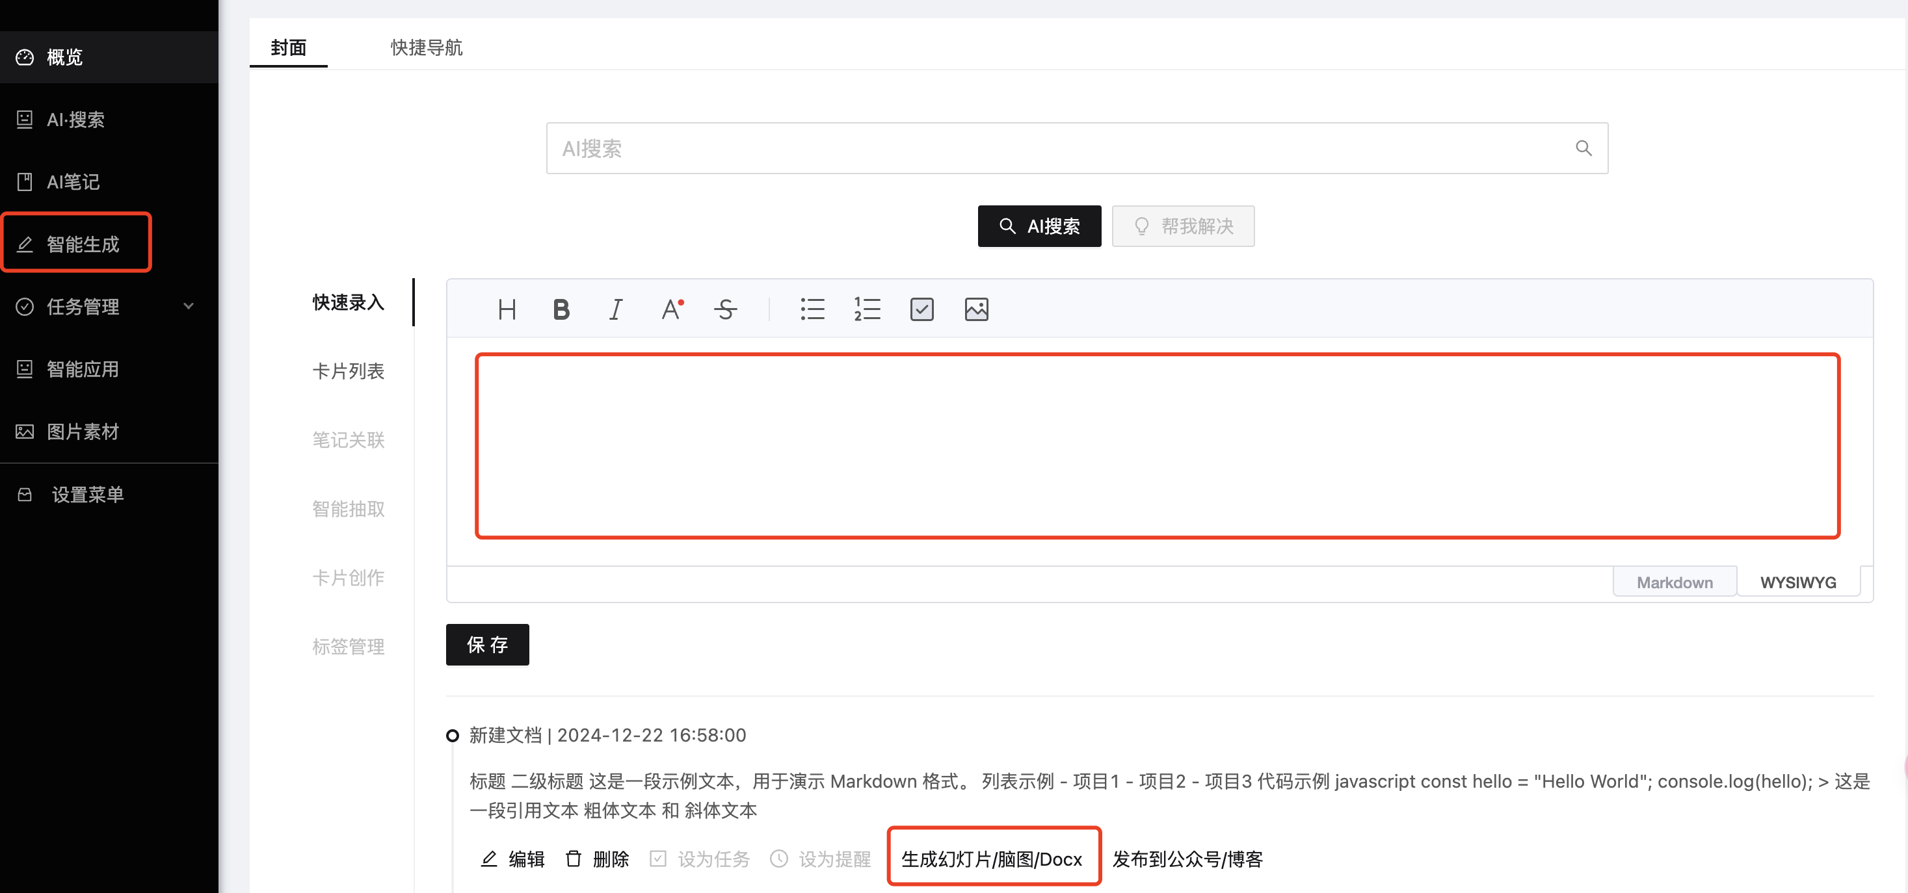Viewport: 1908px width, 893px height.
Task: Open AI笔记 in the sidebar menu
Action: (109, 181)
